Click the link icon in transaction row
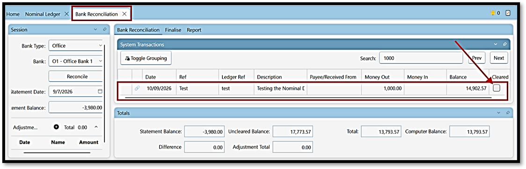This screenshot has width=526, height=169. click(137, 88)
